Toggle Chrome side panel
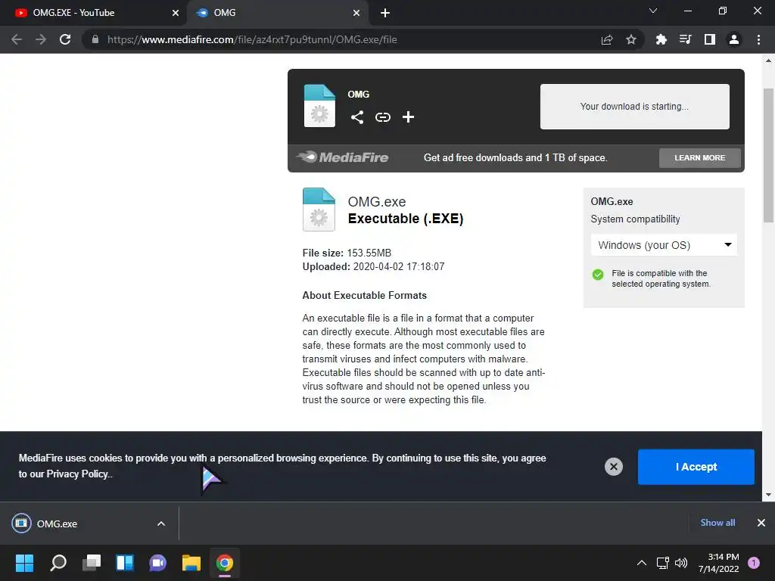 [x=710, y=39]
